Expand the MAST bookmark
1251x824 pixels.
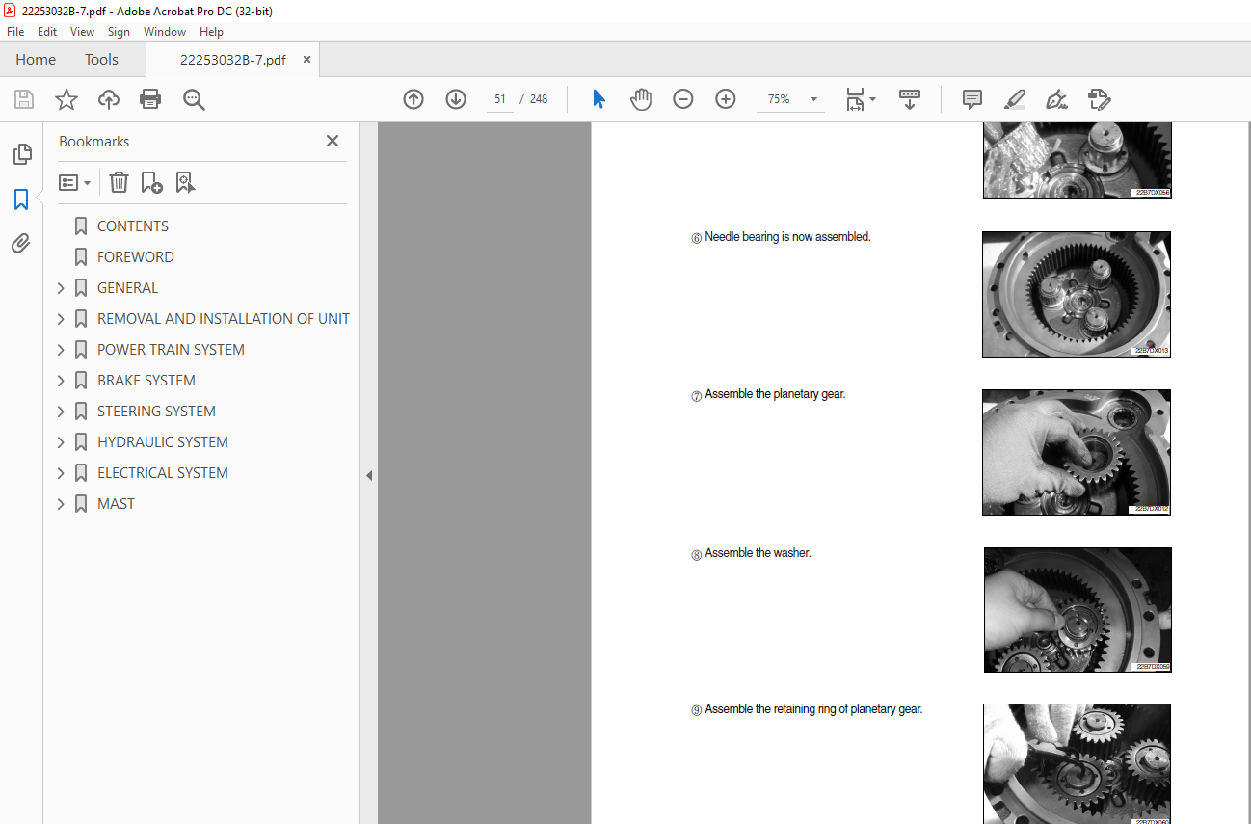coord(61,504)
